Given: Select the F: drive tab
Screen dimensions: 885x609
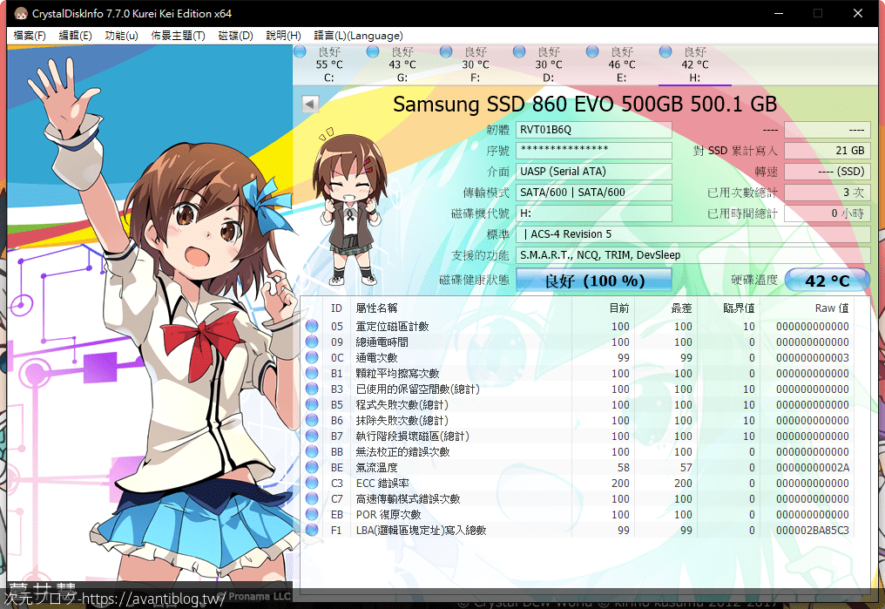Looking at the screenshot, I should point(476,64).
